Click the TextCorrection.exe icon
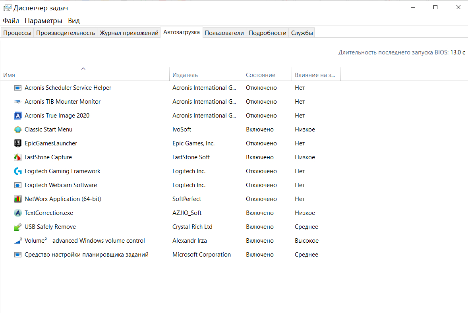Viewport: 468px width, 313px height. pos(17,213)
